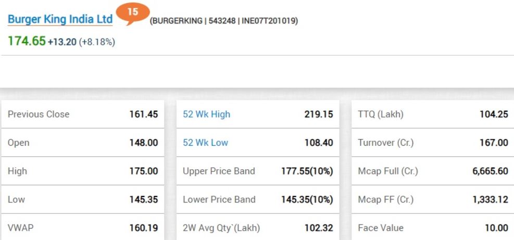Click the price change +13.20 (+8.18%)

(x=81, y=42)
